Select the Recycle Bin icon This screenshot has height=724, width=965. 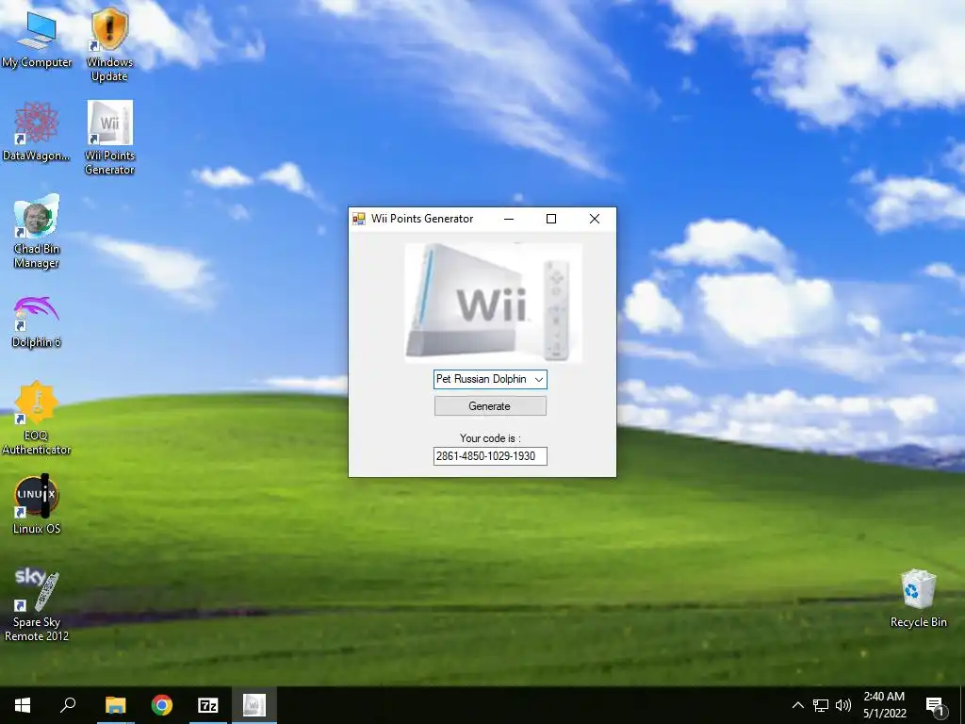pyautogui.click(x=918, y=599)
